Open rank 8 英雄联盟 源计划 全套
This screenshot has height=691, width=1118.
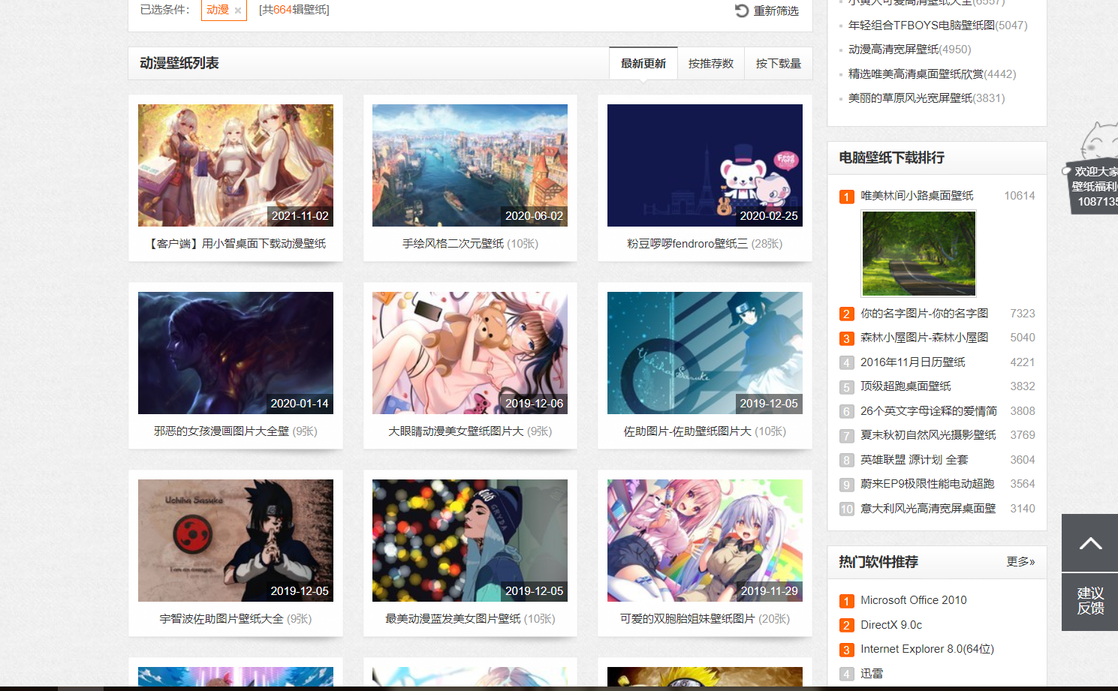click(x=915, y=460)
